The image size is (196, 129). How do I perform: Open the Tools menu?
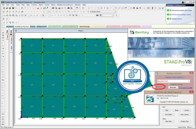18,5
